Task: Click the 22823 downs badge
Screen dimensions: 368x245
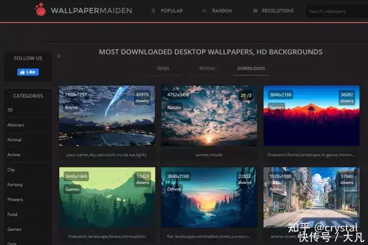Action: [x=244, y=179]
